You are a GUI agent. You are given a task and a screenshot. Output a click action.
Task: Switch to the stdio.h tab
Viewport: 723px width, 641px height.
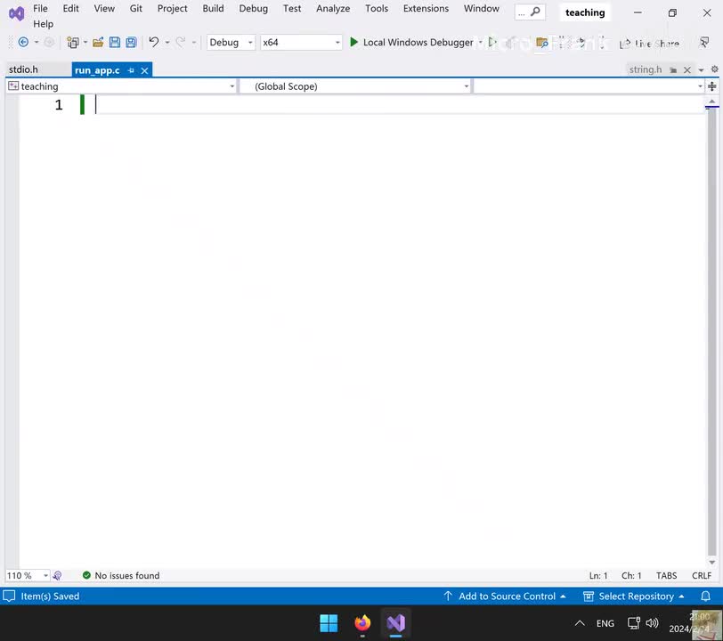point(23,69)
